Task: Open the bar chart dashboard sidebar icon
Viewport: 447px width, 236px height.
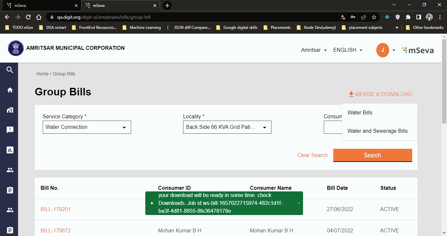Action: 10,150
